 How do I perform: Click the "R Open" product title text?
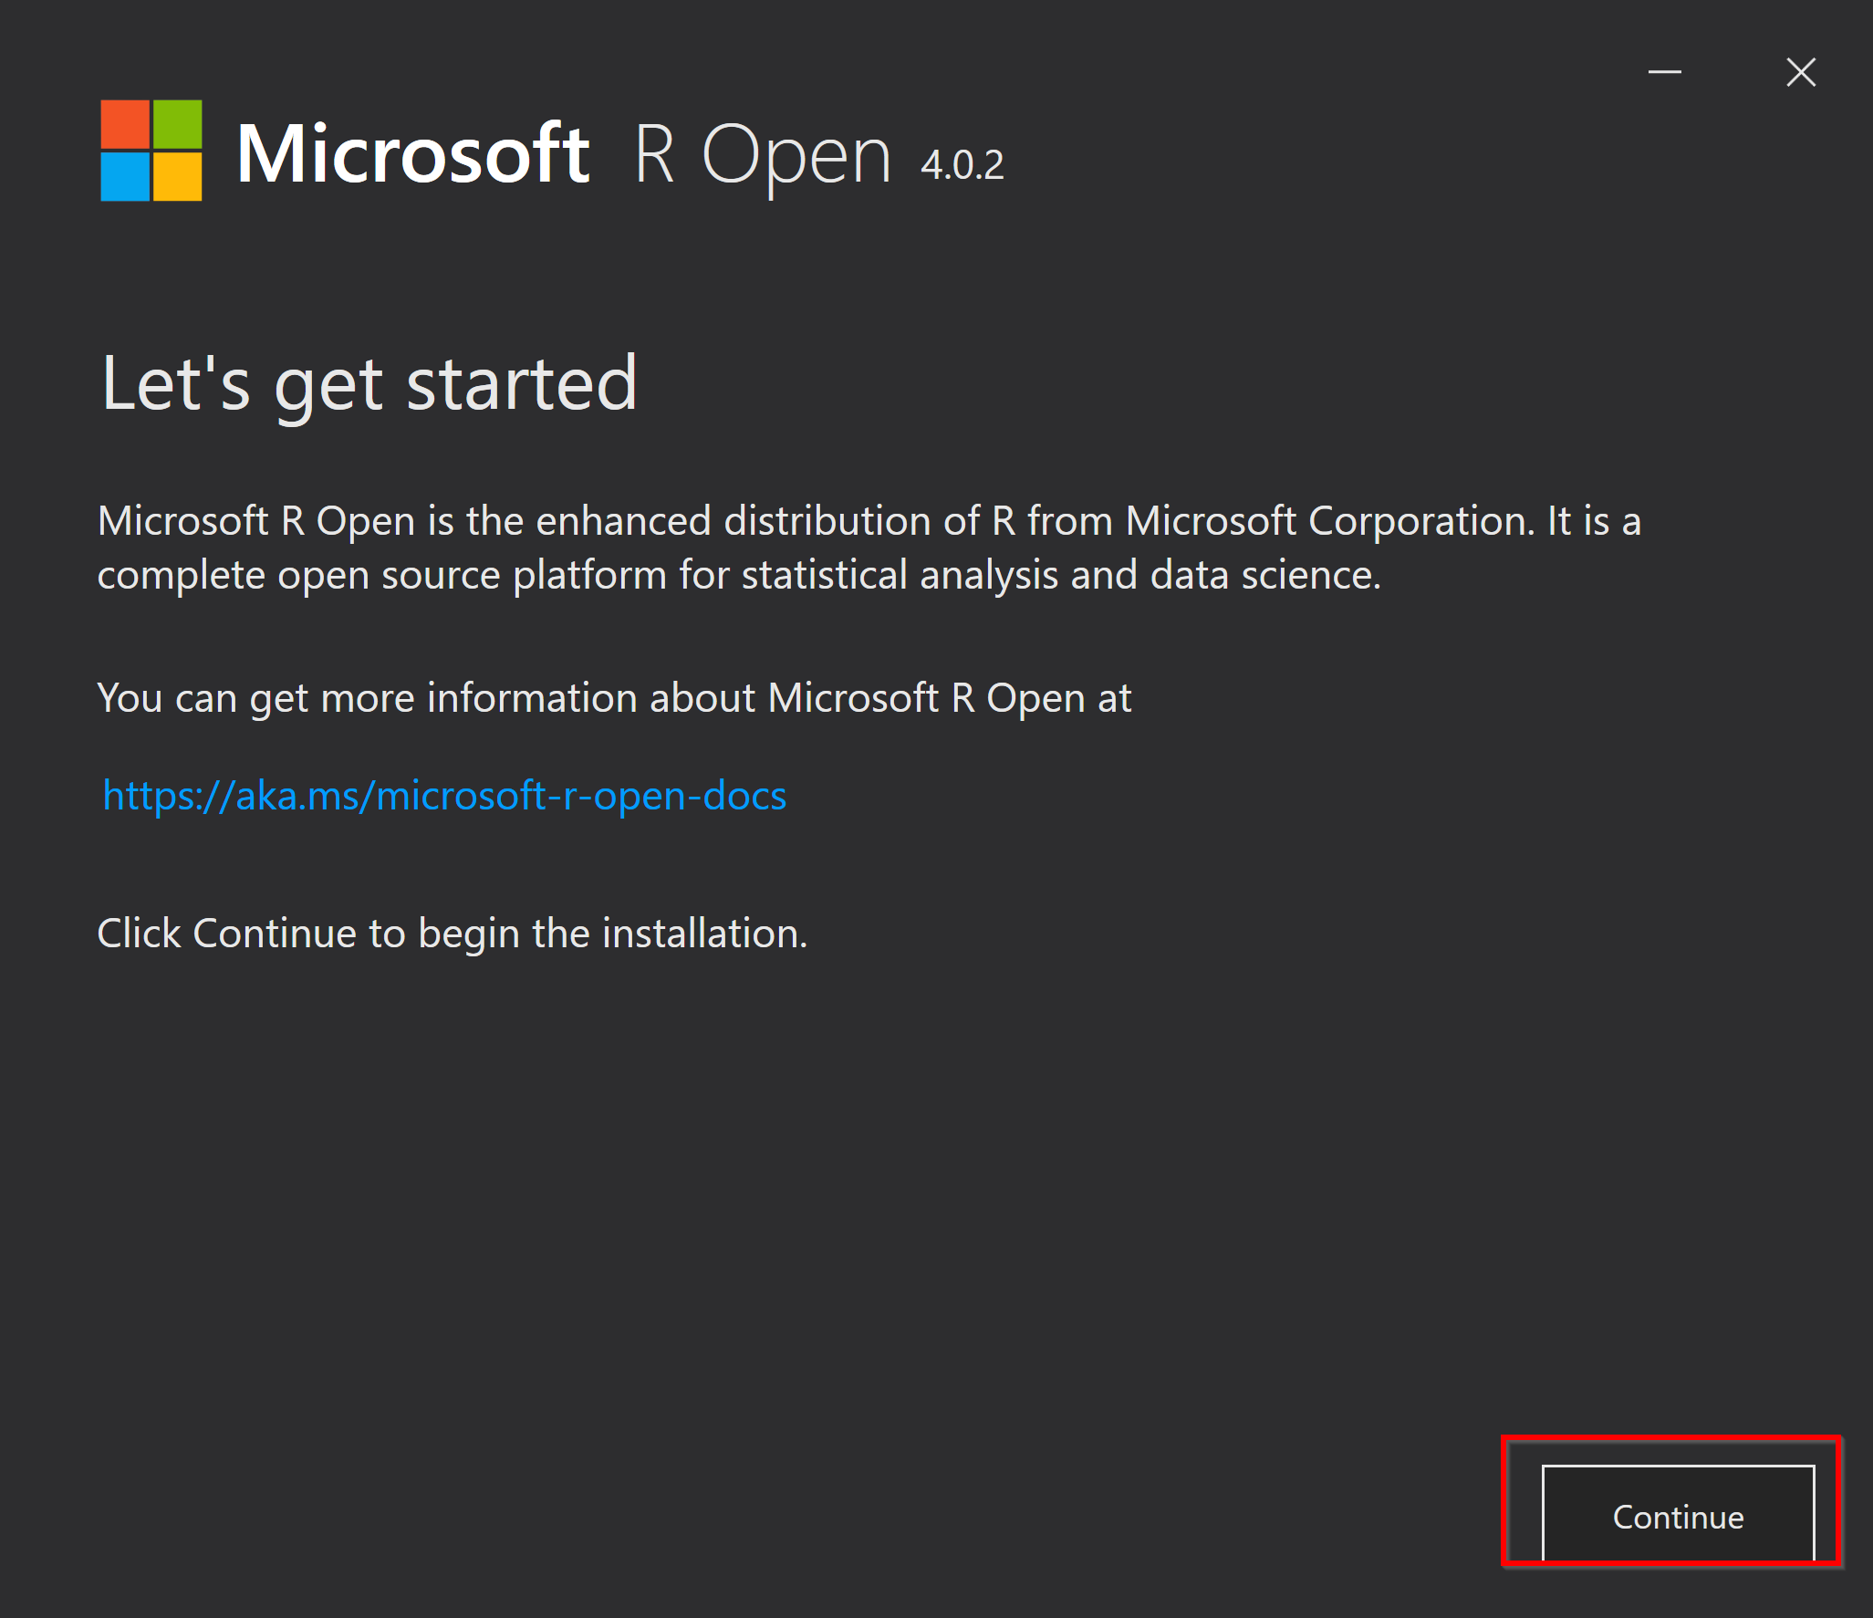point(762,157)
